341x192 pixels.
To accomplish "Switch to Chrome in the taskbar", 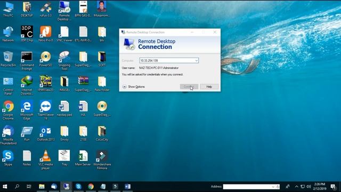I will point(91,187).
